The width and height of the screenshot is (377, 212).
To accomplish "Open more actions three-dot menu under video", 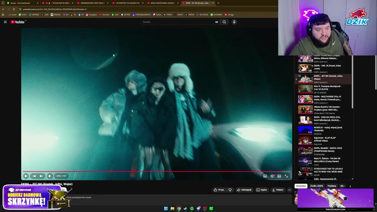I will 289,190.
